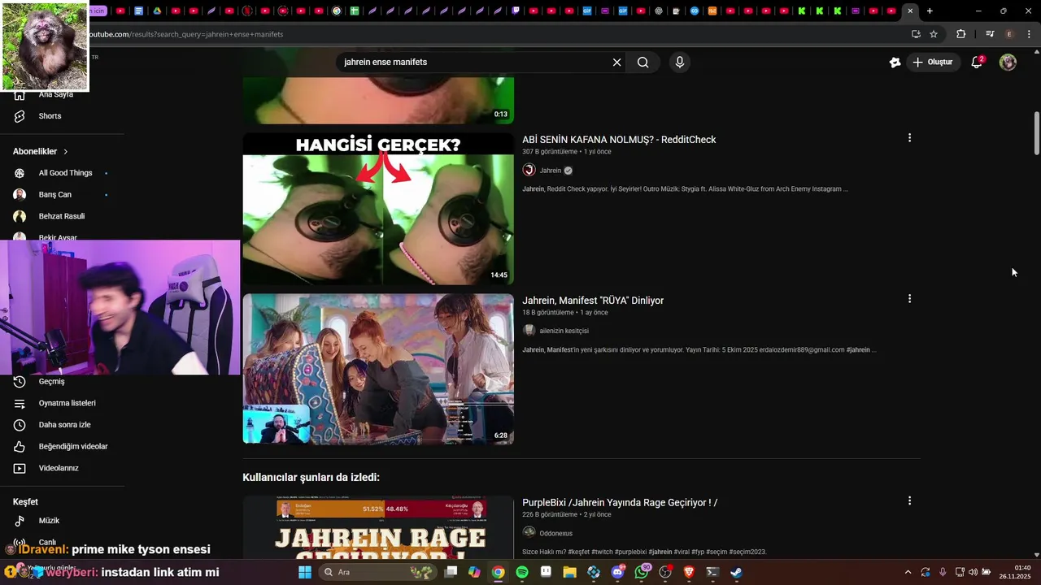Click the page vertical scrollbar thumb
The width and height of the screenshot is (1041, 585).
1037,133
